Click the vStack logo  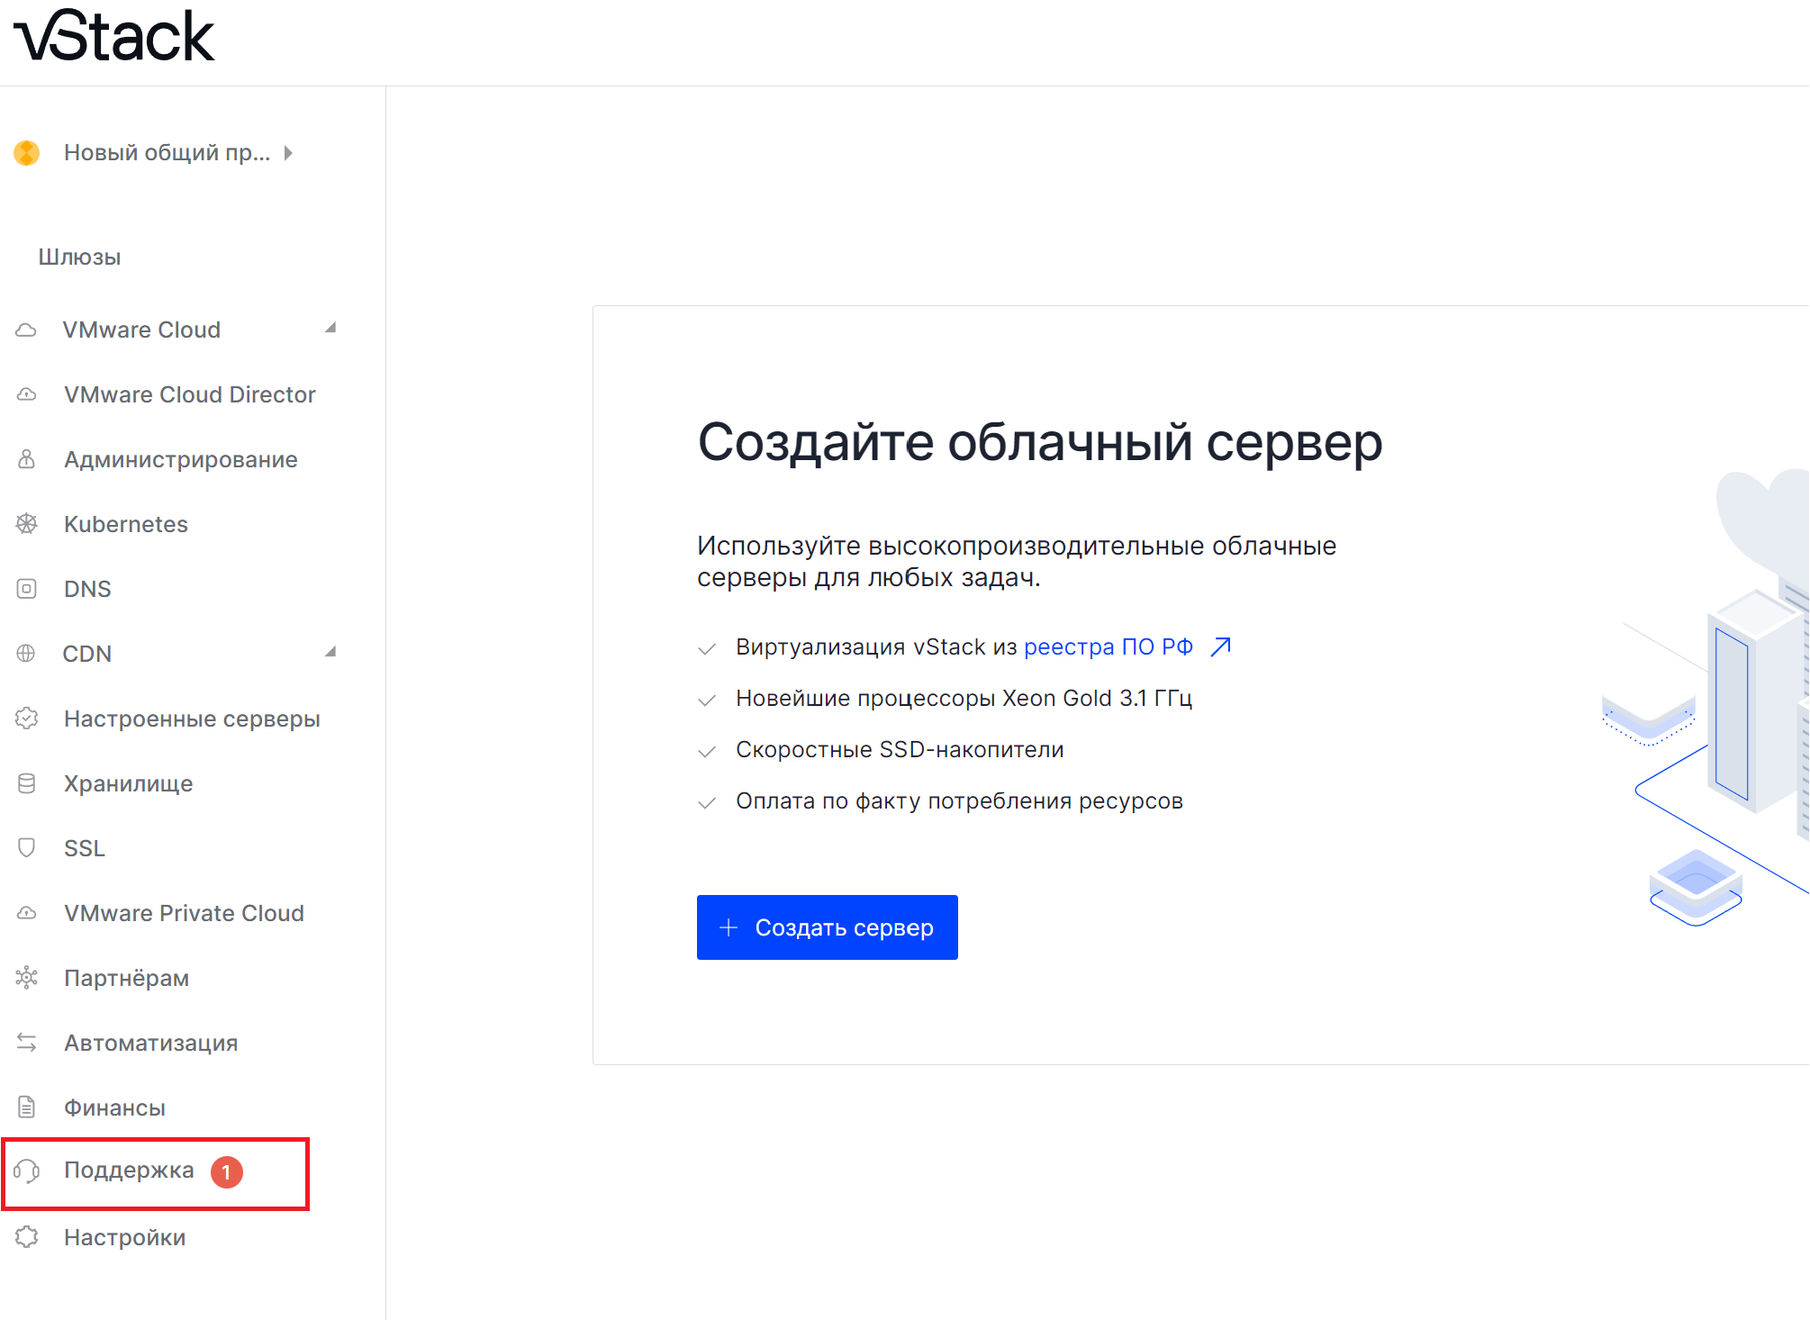pyautogui.click(x=114, y=38)
